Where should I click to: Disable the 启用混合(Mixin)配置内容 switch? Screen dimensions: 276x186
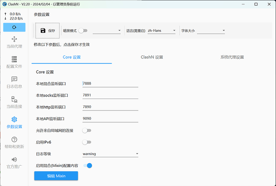tap(88, 166)
